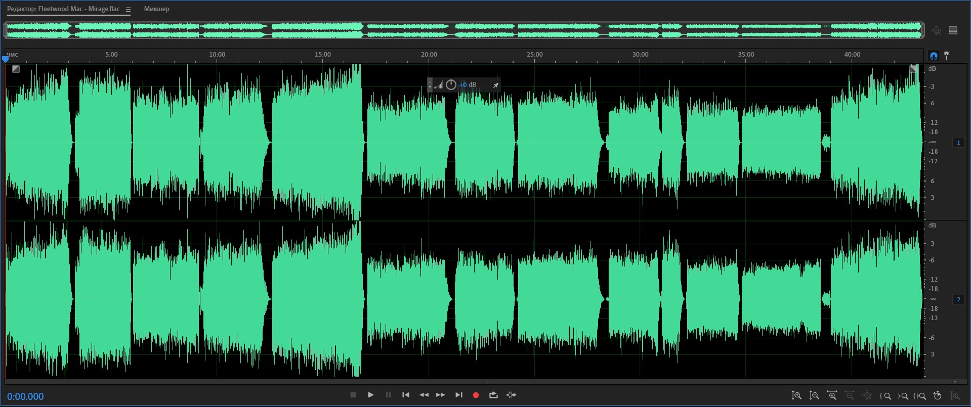Zoom in amplitude

[x=796, y=395]
